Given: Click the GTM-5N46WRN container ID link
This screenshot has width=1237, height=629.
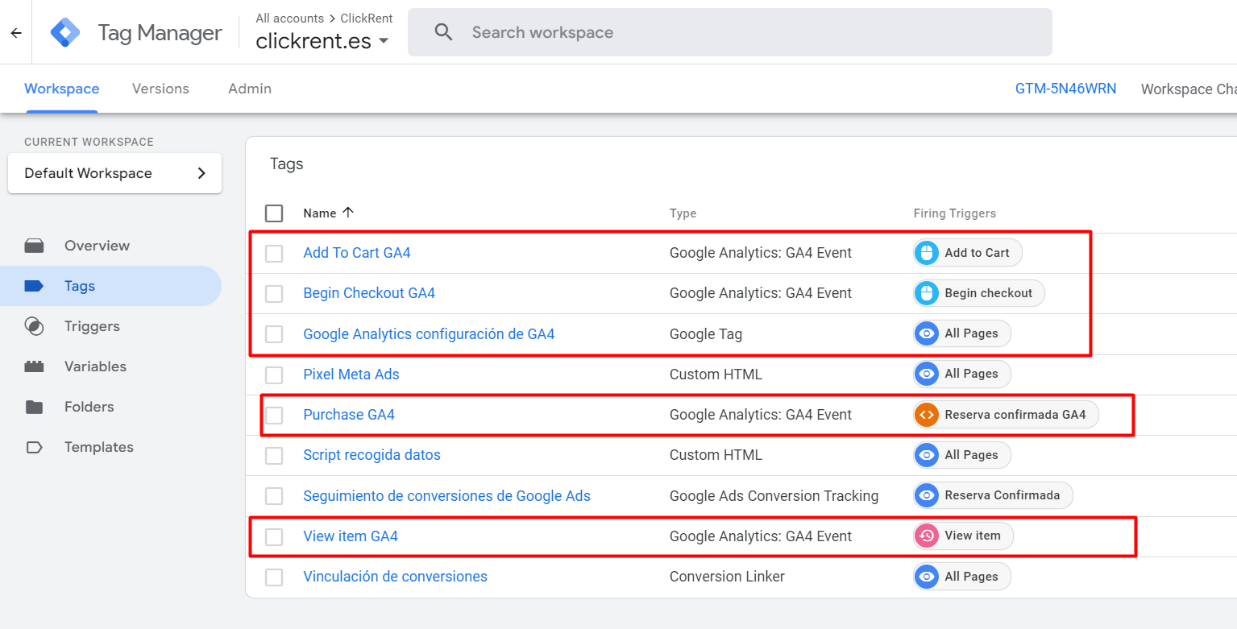Looking at the screenshot, I should [1065, 89].
